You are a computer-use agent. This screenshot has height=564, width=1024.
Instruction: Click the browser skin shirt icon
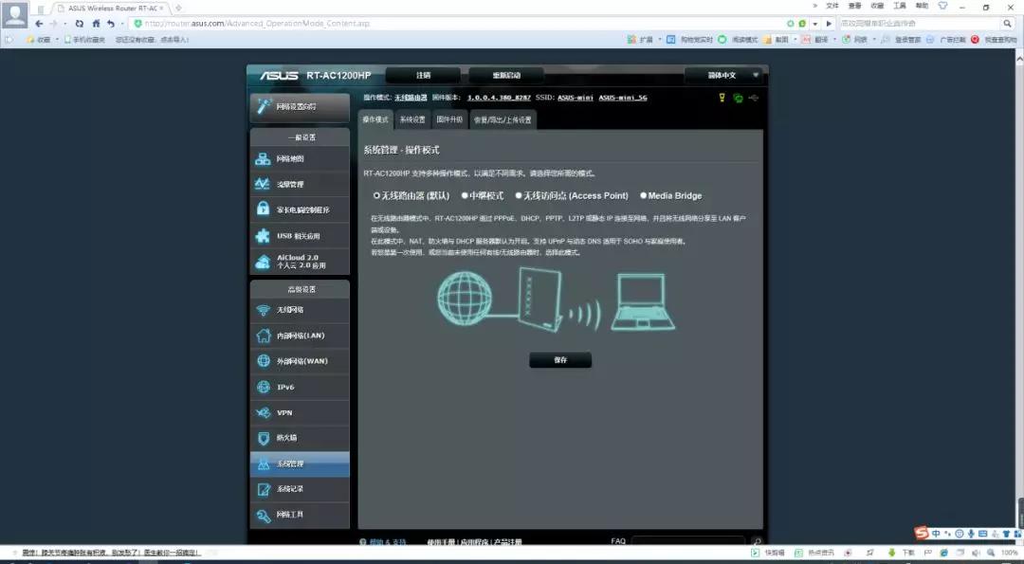click(x=942, y=6)
